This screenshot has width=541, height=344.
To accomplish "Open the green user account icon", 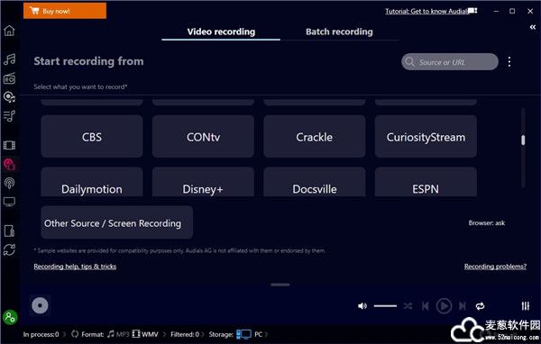I will (x=10, y=317).
